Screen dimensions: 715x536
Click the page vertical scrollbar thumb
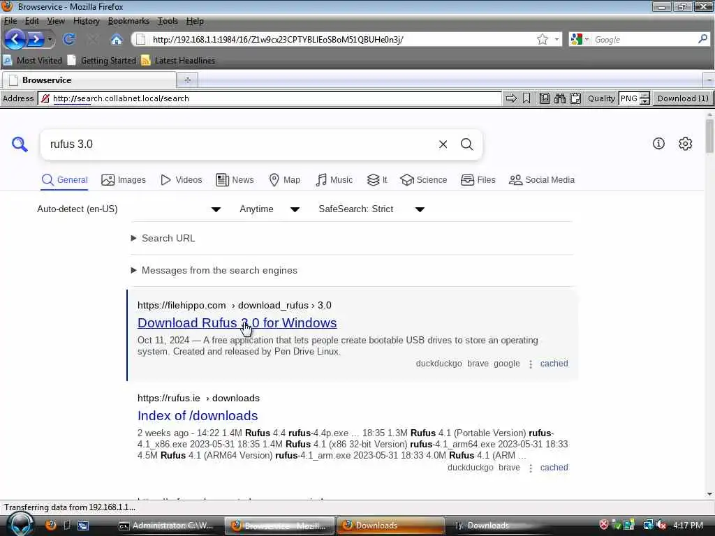point(709,136)
